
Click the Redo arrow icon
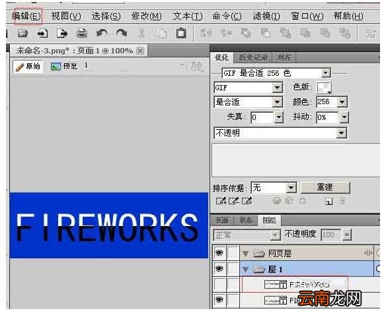[x=122, y=33]
